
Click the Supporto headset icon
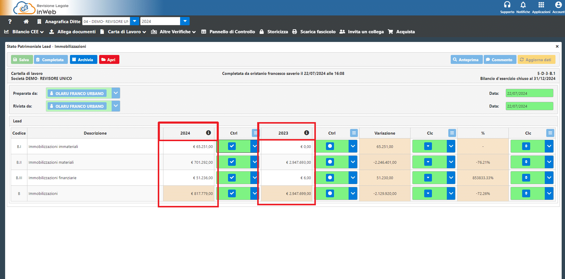507,5
